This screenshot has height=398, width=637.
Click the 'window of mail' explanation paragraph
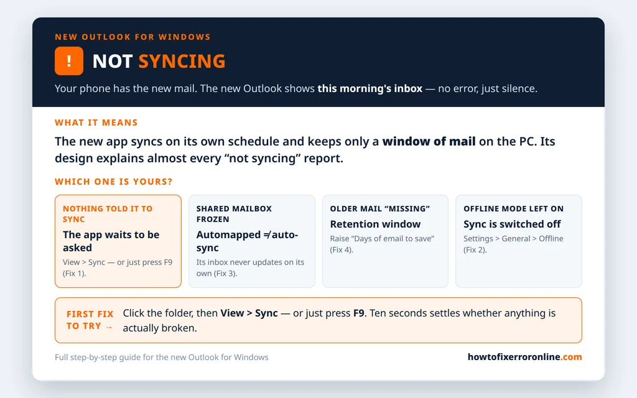tap(305, 149)
